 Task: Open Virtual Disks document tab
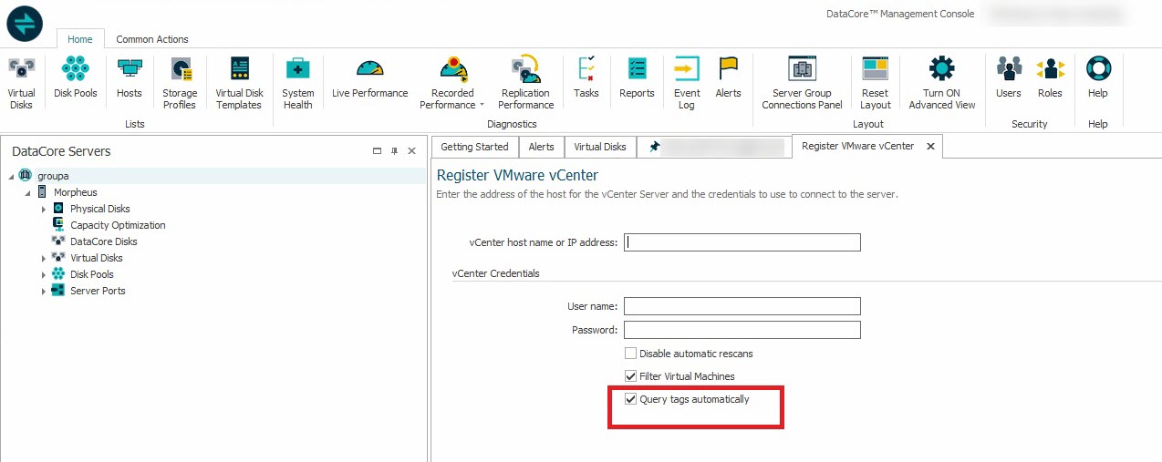click(x=600, y=147)
